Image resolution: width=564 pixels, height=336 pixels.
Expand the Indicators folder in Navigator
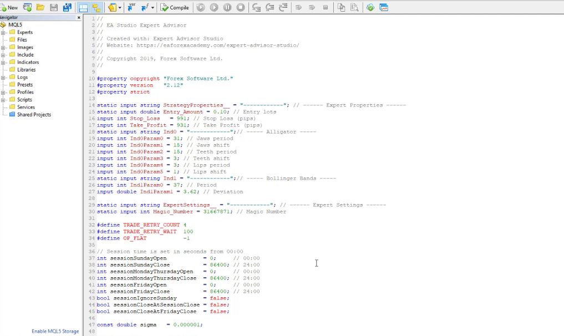(3, 63)
